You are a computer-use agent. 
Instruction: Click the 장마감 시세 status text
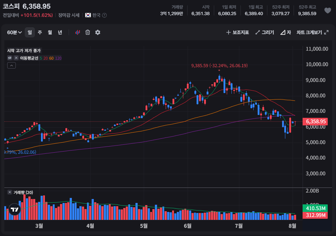click(69, 15)
